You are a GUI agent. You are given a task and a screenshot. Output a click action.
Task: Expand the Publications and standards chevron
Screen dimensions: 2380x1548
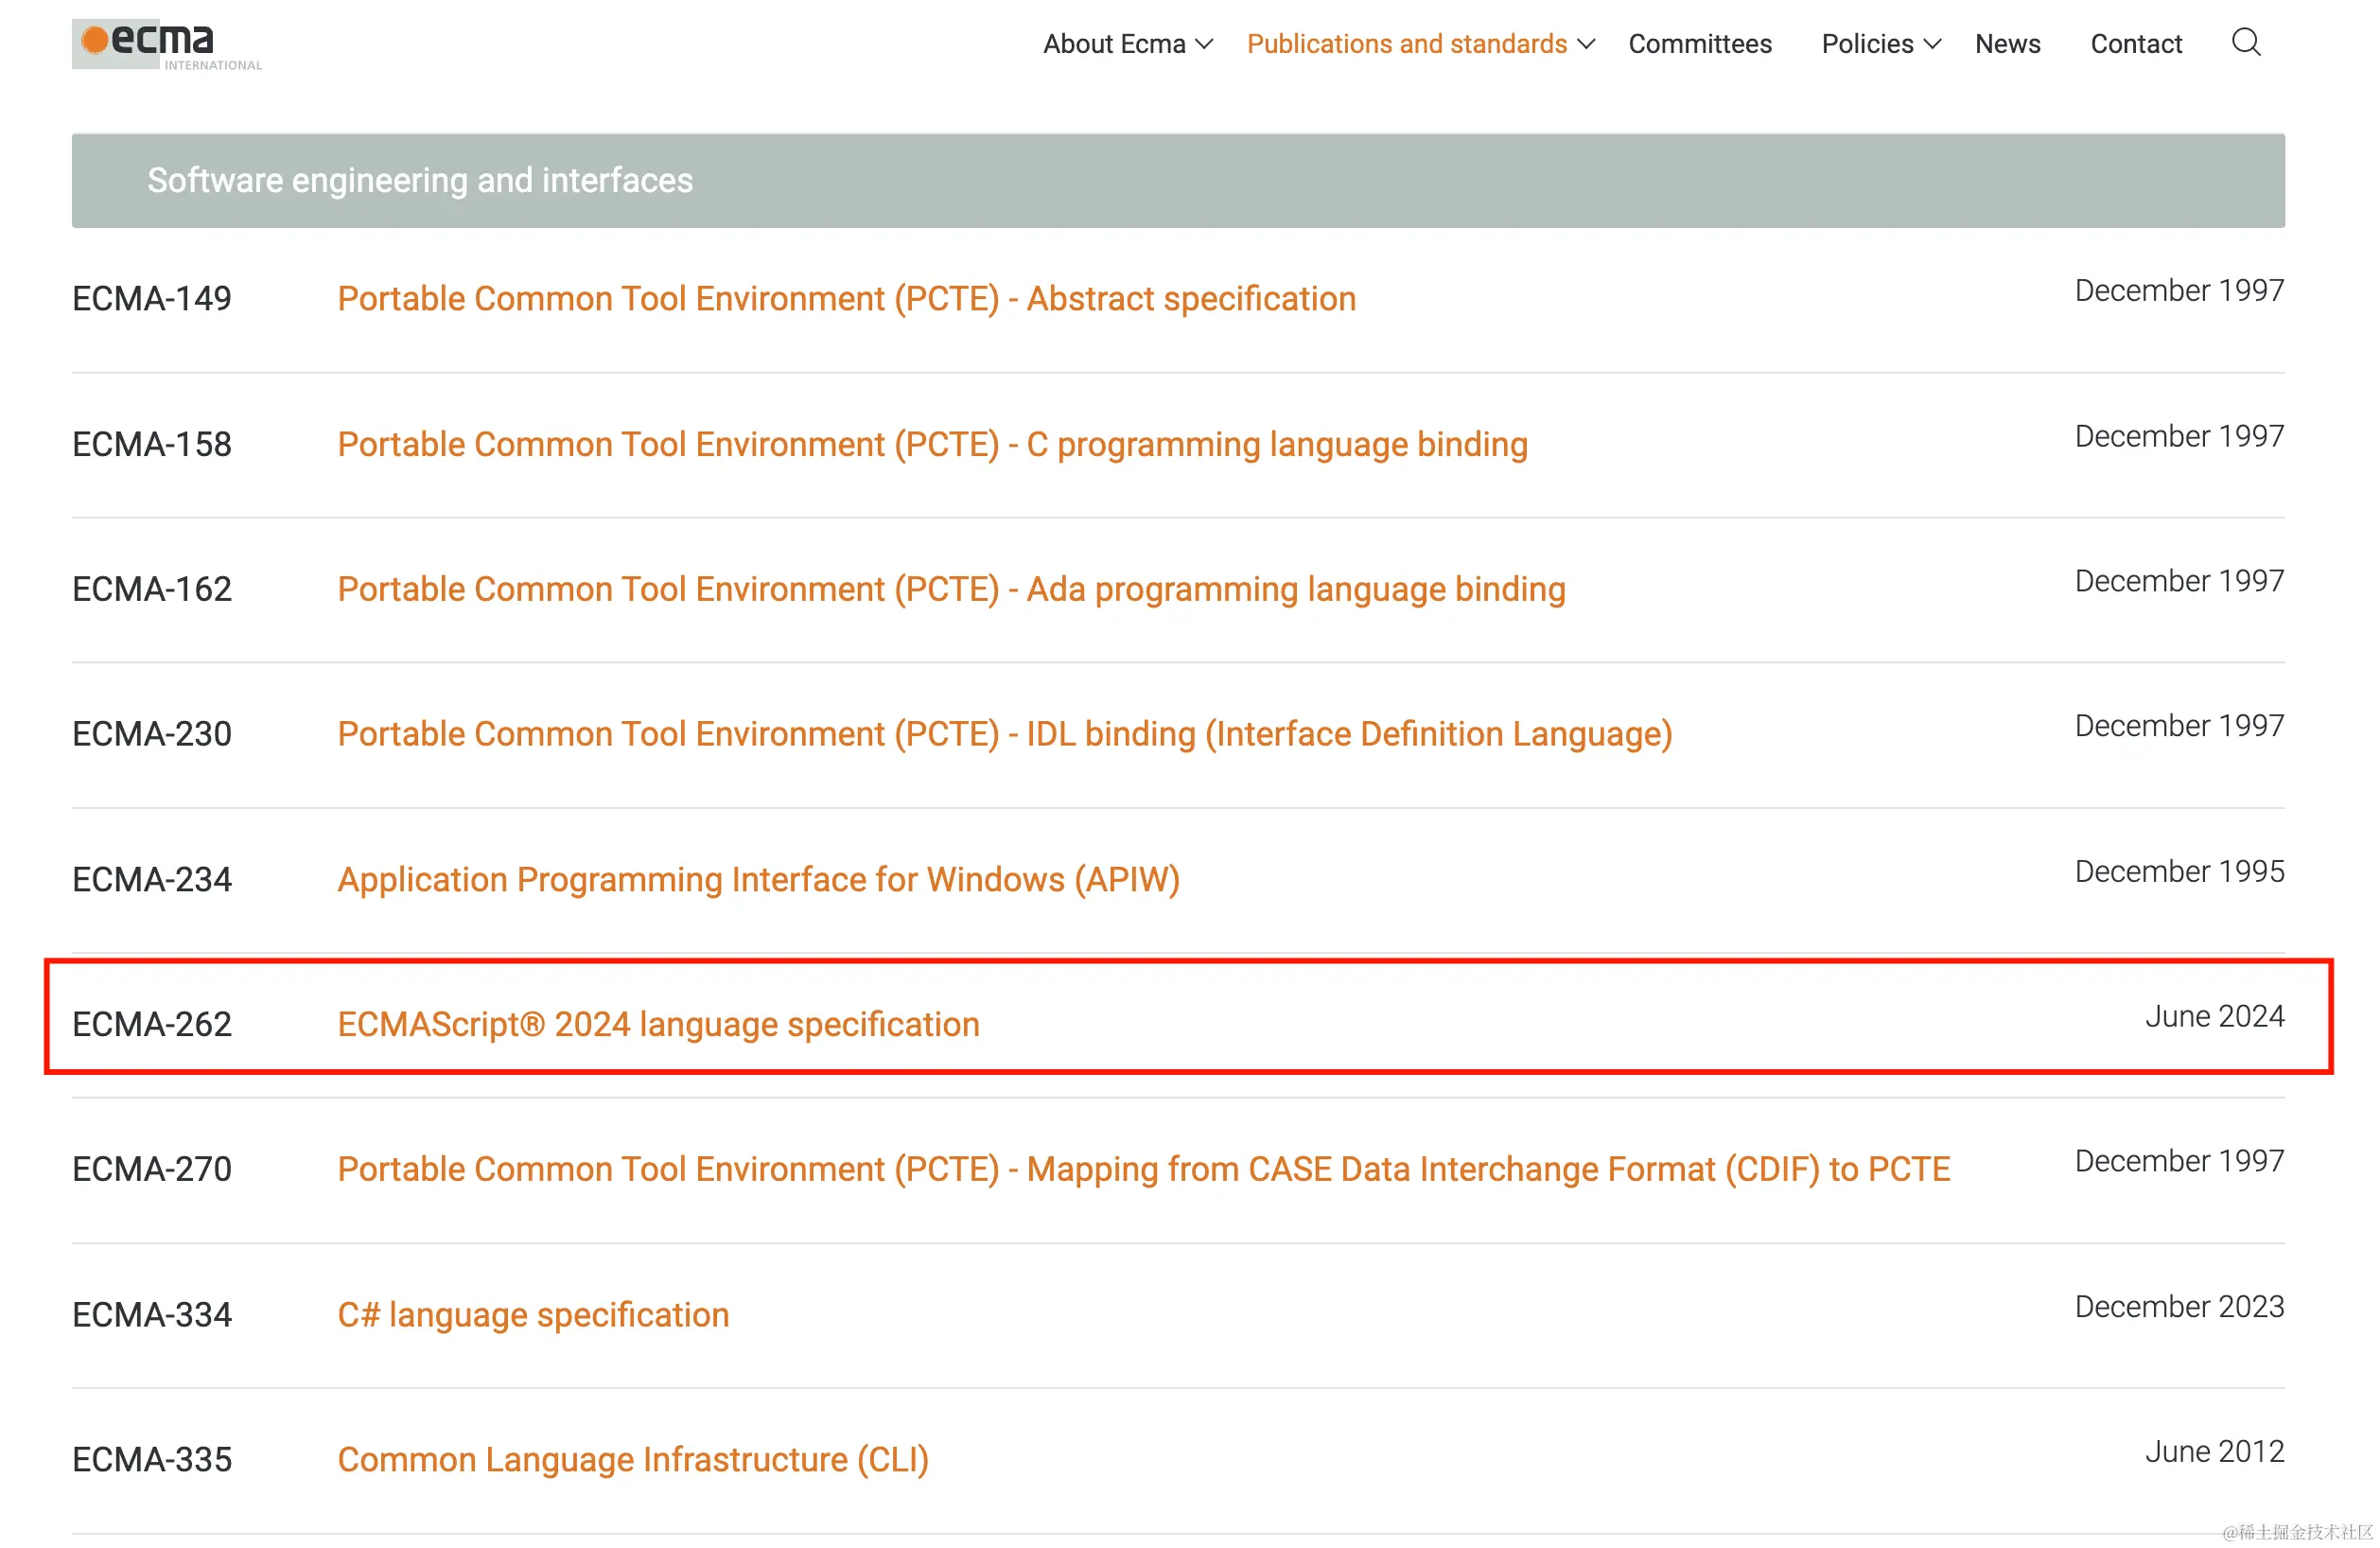1586,44
